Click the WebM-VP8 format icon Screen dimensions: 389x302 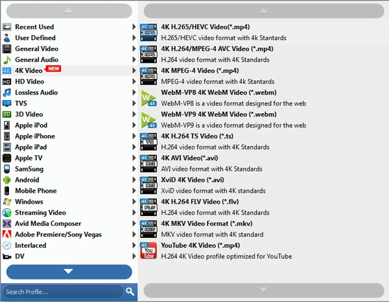(x=148, y=98)
